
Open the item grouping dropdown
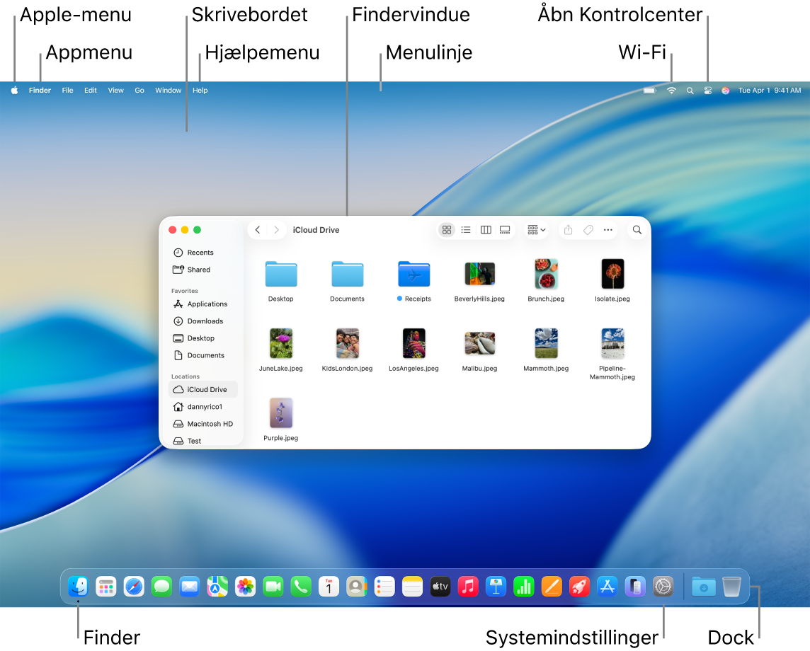tap(536, 229)
